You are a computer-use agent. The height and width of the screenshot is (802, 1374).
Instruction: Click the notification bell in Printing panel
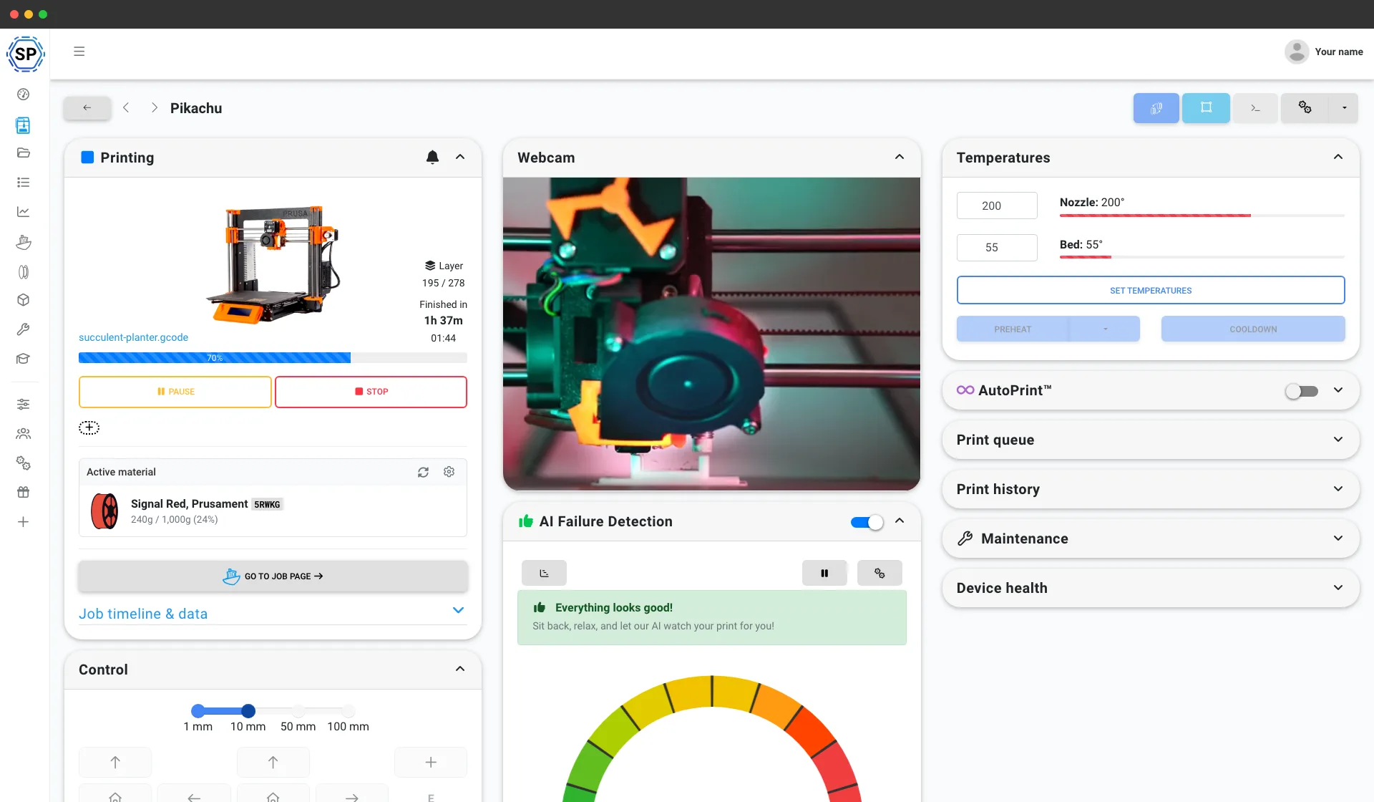tap(432, 157)
